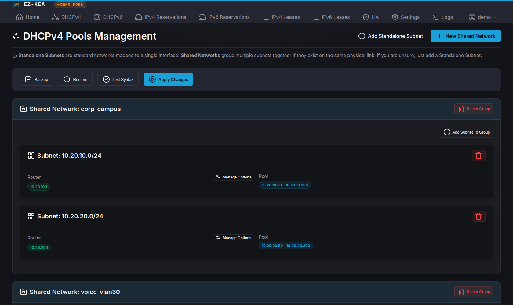The height and width of the screenshot is (305, 513).
Task: Delete the voice-vlan30 group
Action: 474,292
